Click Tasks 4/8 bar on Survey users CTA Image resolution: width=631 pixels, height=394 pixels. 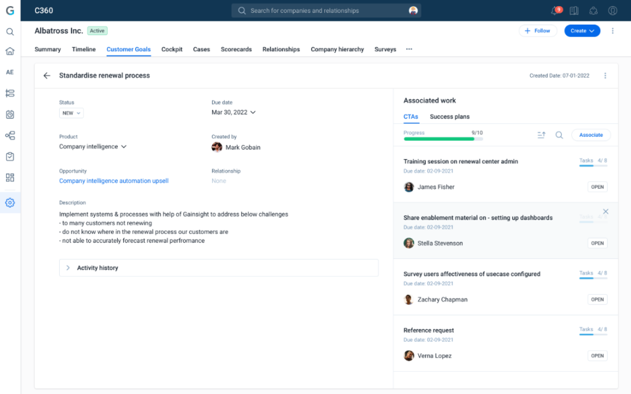(593, 278)
